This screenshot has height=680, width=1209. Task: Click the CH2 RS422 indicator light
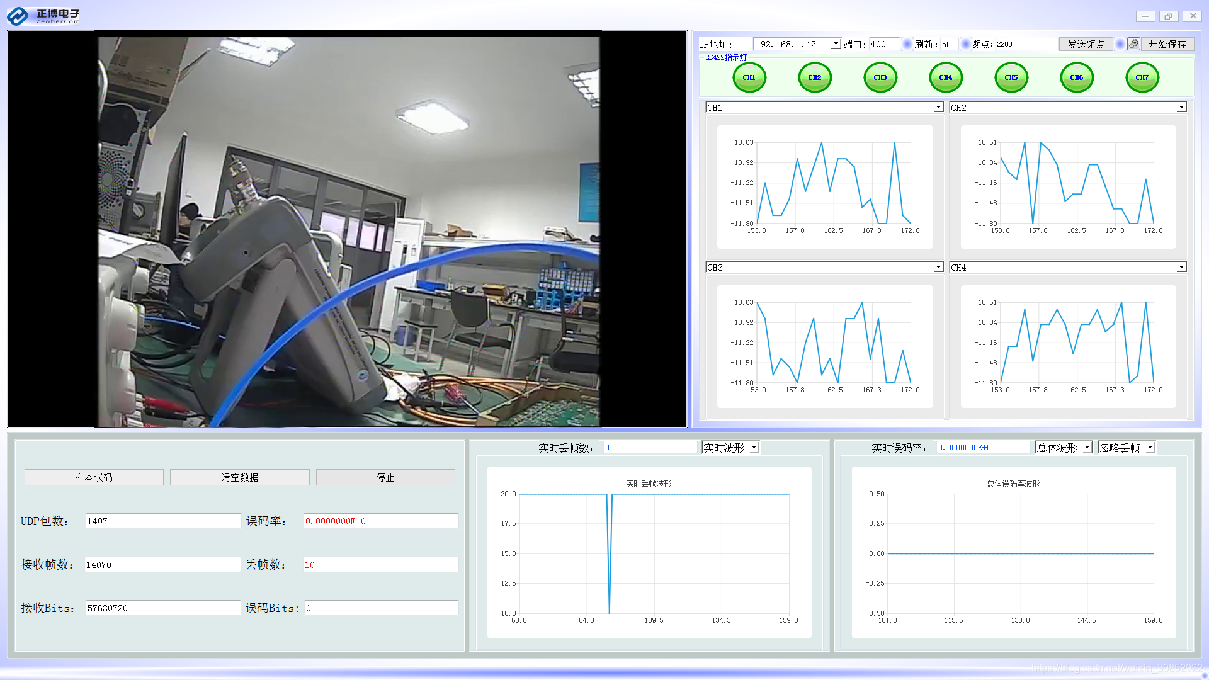coord(814,77)
